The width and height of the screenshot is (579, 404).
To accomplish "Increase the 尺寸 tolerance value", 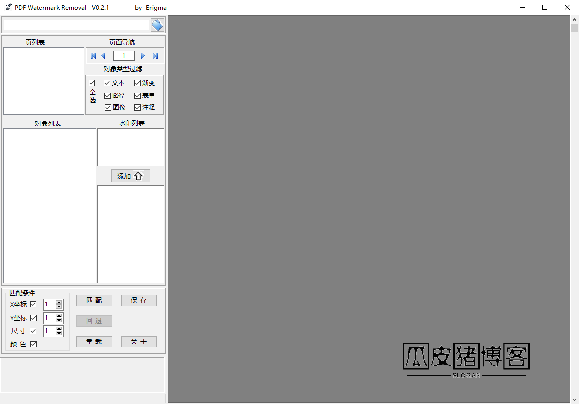I will (59, 328).
